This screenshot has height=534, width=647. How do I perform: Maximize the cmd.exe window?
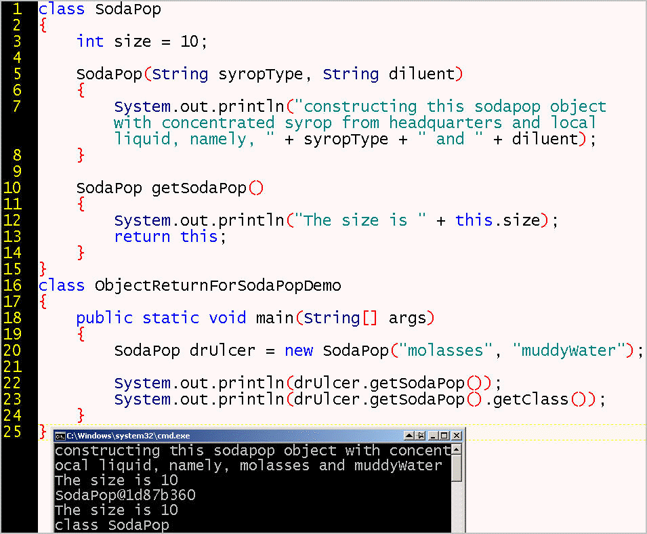click(x=444, y=435)
